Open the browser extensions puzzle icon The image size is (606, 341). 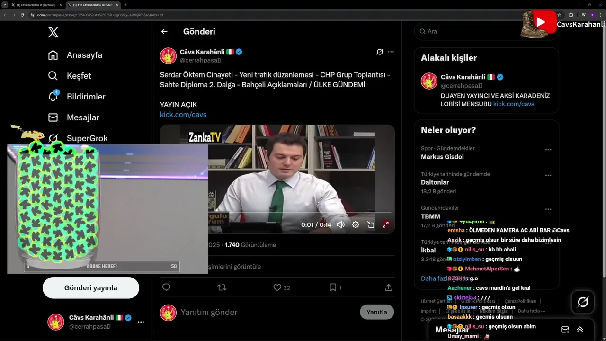(571, 15)
